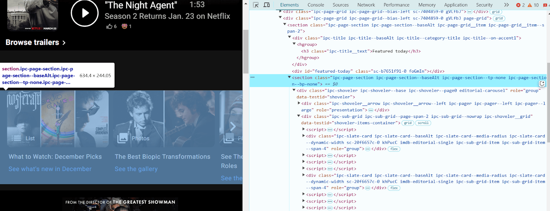Click the red error count icon

pyautogui.click(x=518, y=5)
